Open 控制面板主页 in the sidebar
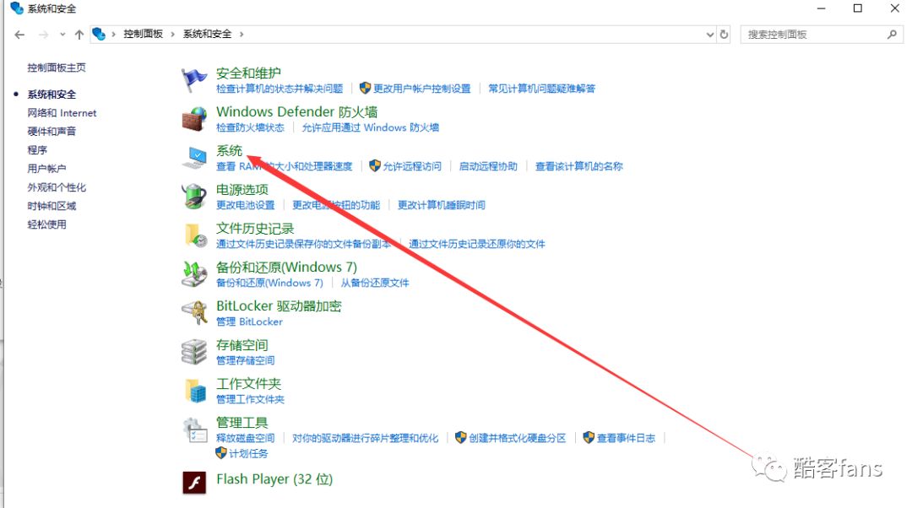Viewport: 912px width, 508px height. [x=57, y=68]
